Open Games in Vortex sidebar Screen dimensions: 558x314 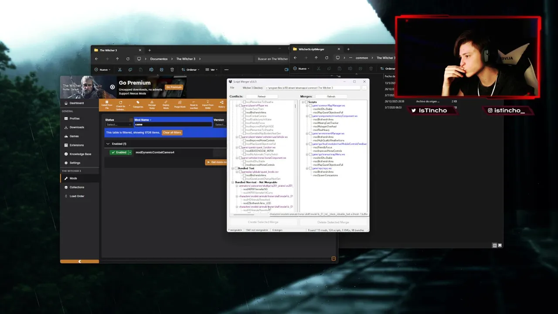[x=74, y=136]
